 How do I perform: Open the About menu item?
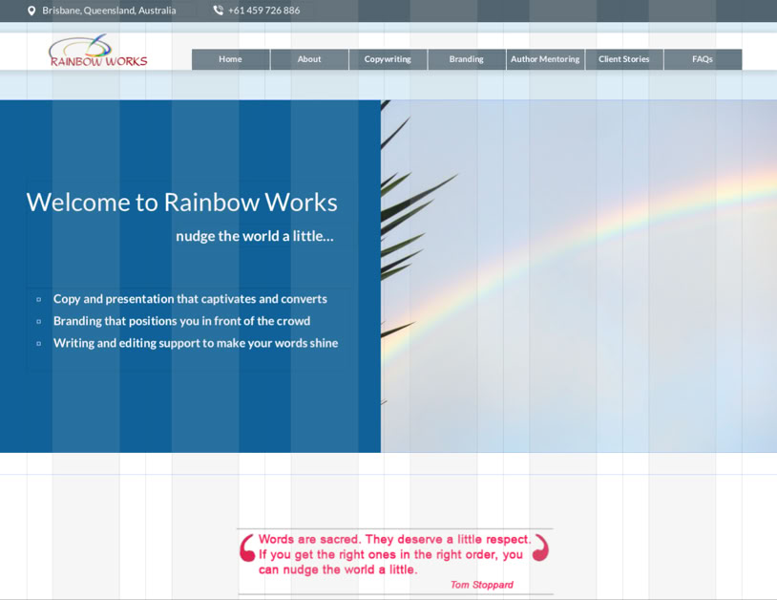pyautogui.click(x=309, y=59)
